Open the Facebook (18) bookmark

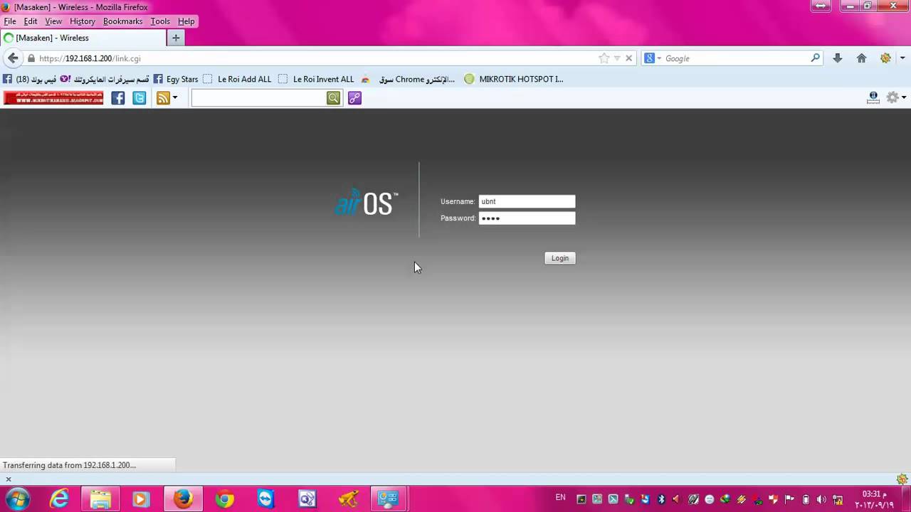click(30, 79)
